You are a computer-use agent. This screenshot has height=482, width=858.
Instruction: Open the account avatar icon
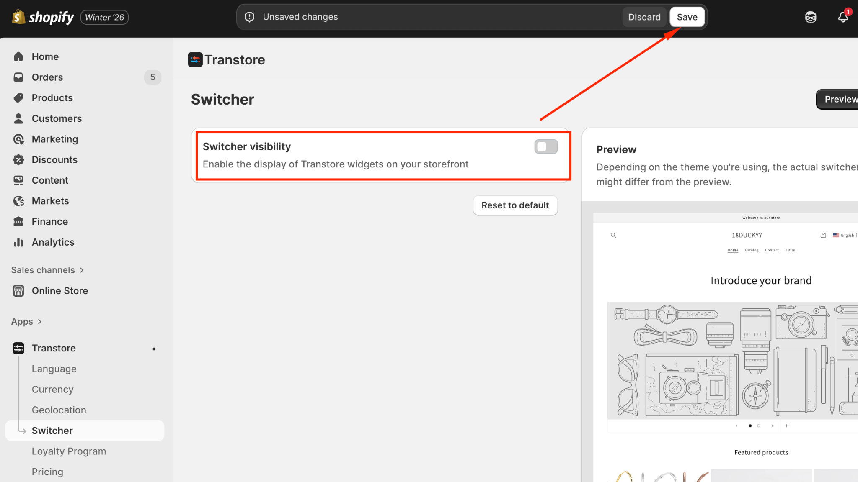click(811, 17)
